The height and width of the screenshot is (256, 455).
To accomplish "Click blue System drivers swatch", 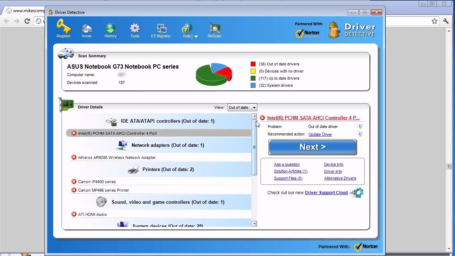I will 253,85.
